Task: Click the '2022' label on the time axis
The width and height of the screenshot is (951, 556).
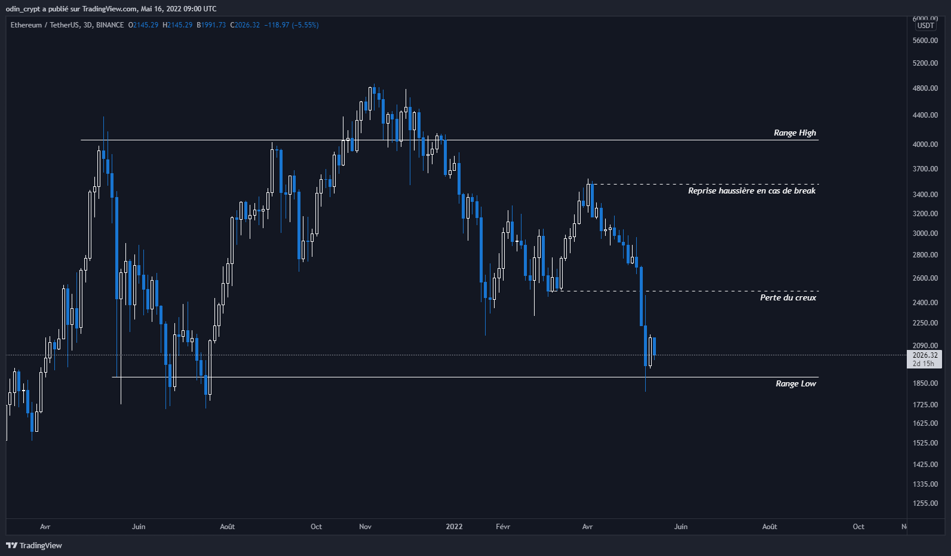Action: [x=454, y=527]
